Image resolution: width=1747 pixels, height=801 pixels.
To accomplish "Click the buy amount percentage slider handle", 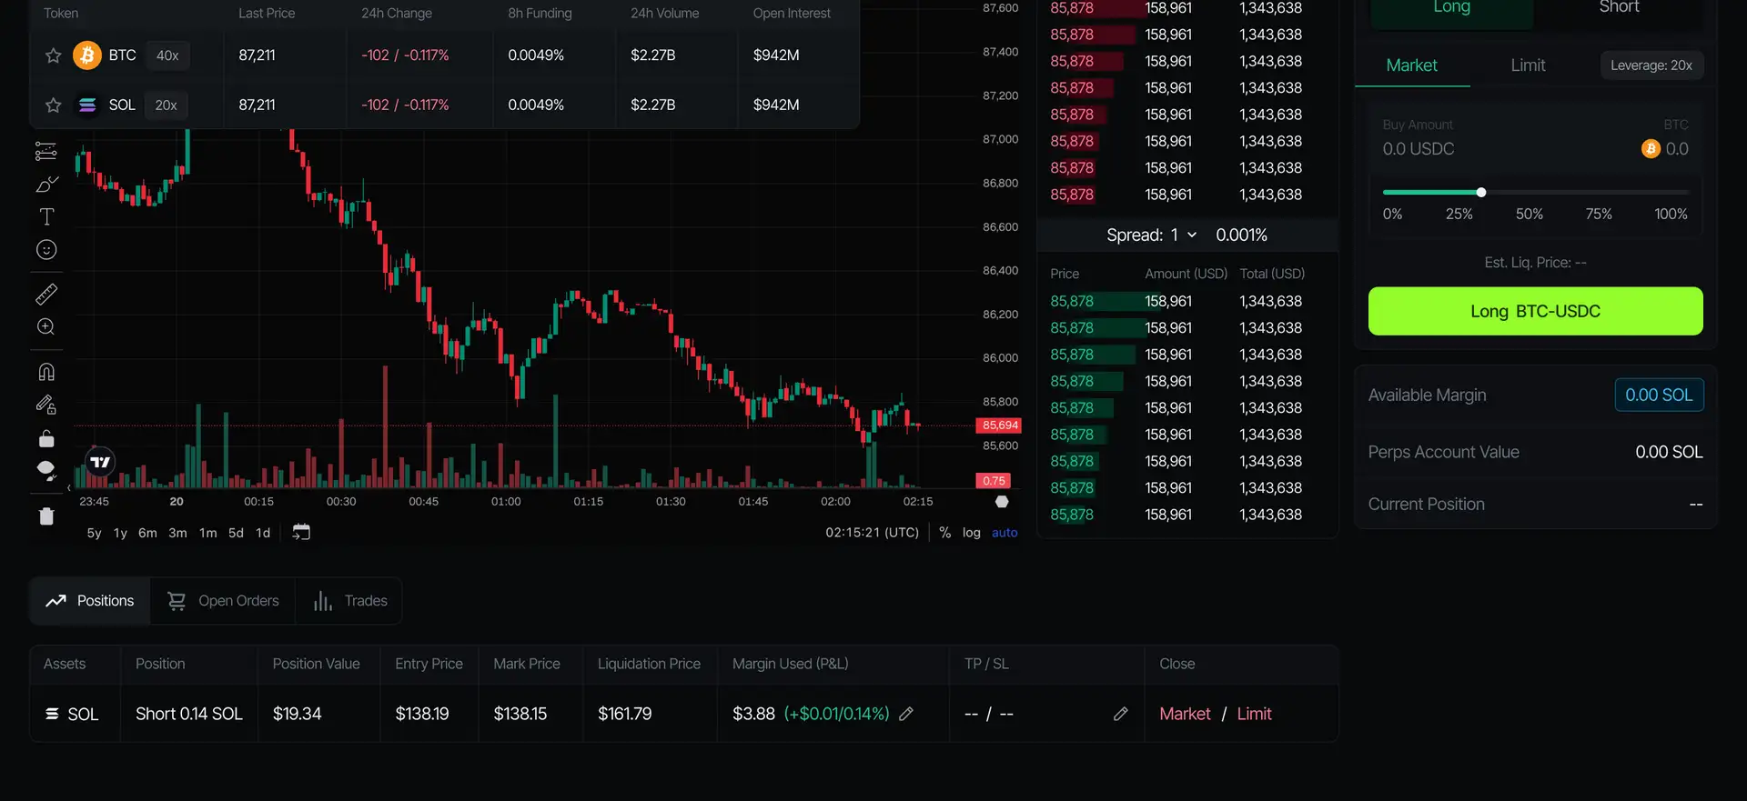I will (1481, 193).
